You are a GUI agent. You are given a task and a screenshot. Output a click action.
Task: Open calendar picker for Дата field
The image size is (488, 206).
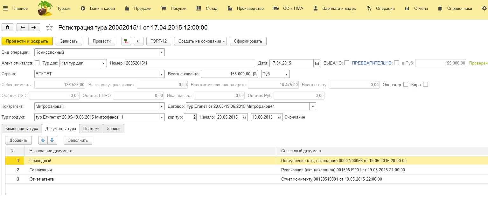tap(317, 63)
